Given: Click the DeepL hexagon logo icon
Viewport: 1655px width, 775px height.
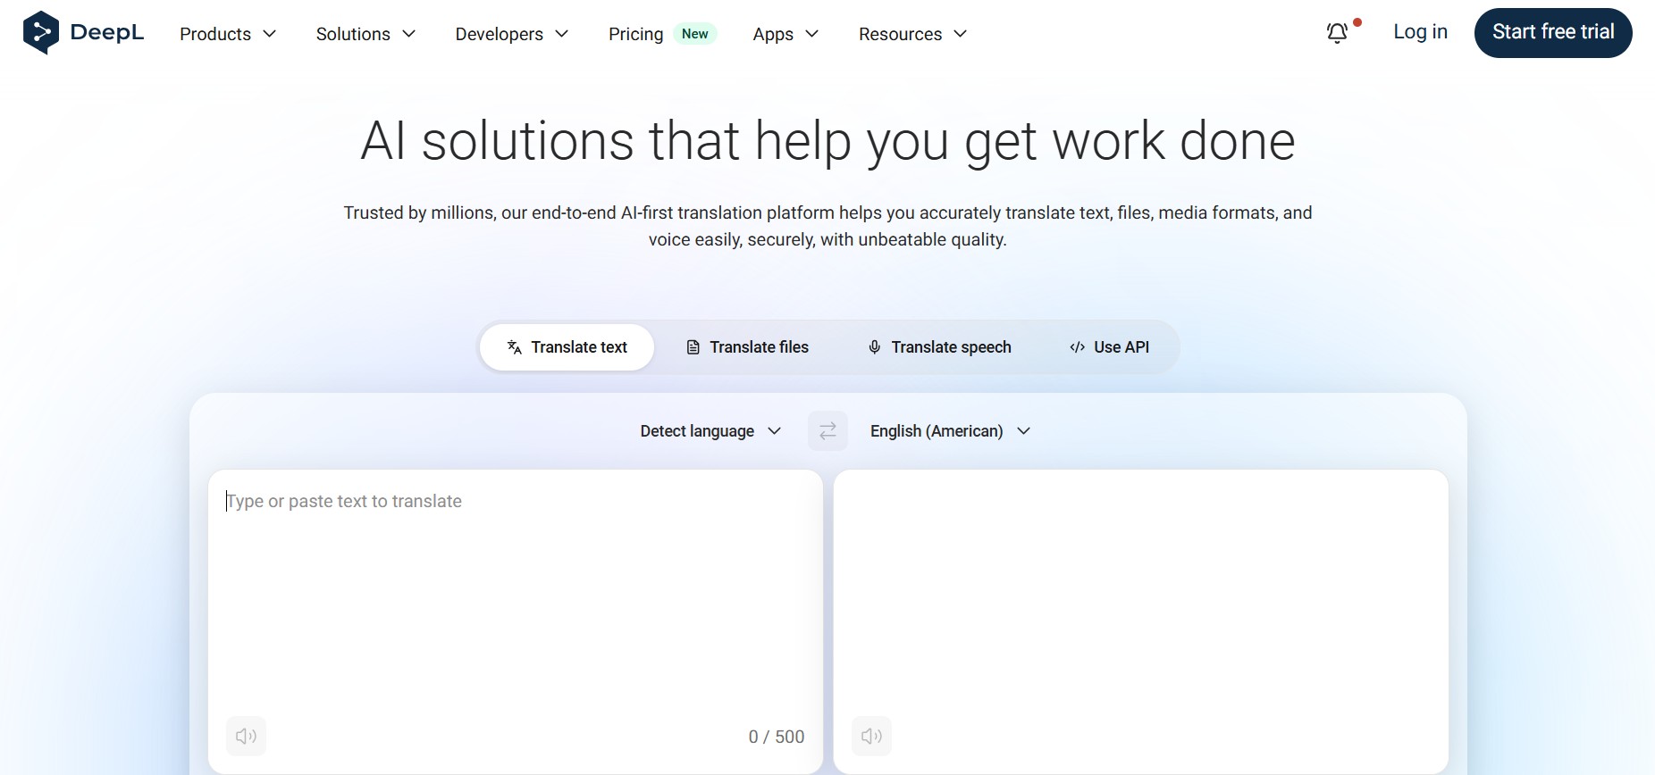Looking at the screenshot, I should point(41,33).
